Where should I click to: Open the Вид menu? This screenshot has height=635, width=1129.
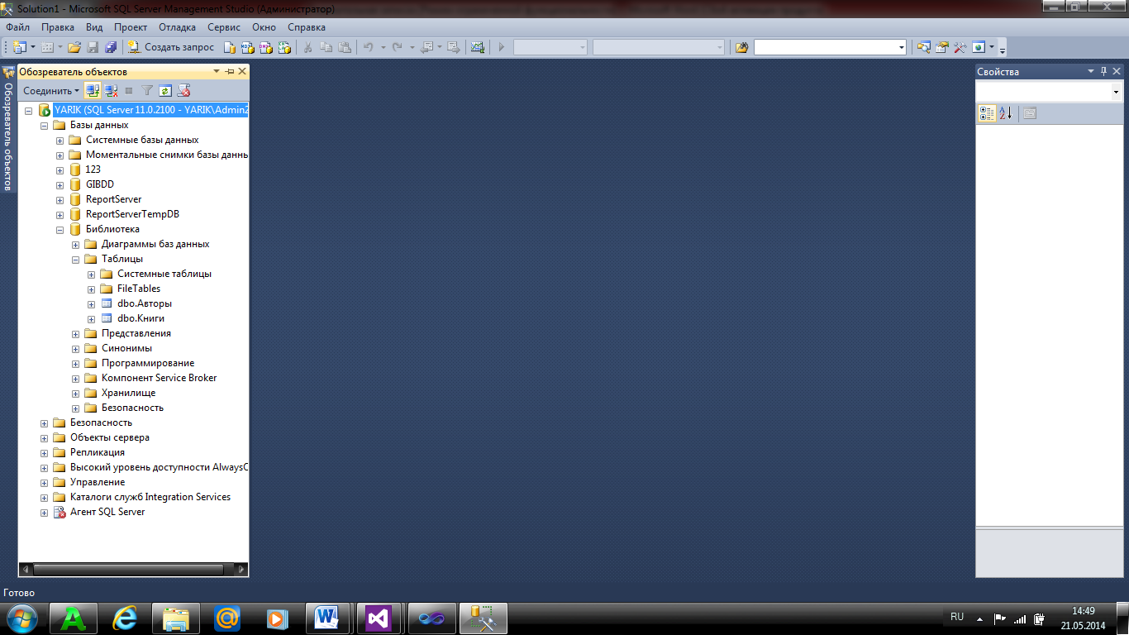[94, 27]
